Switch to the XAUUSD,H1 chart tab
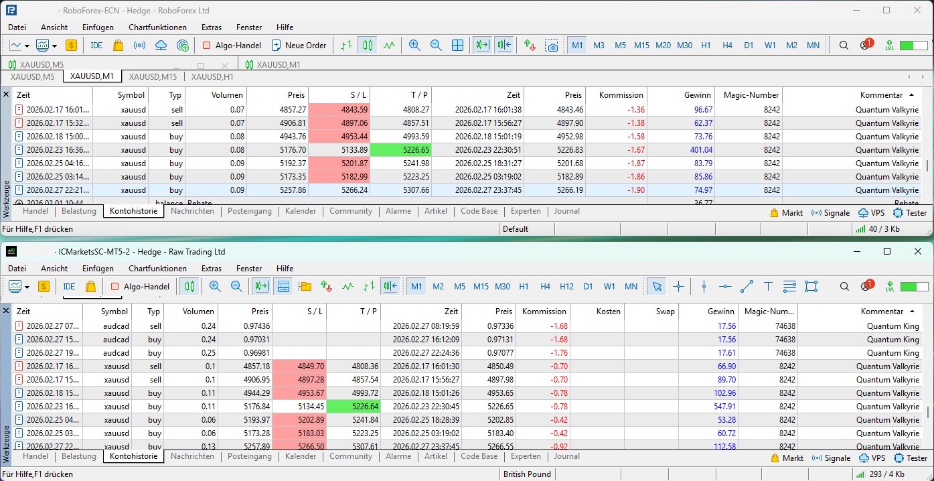Viewport: 934px width, 481px height. tap(212, 77)
